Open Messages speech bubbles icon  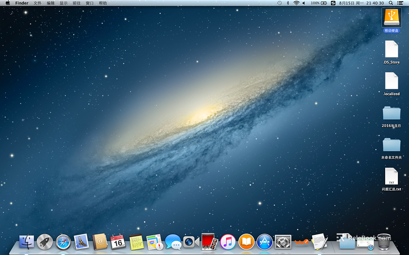(x=173, y=242)
